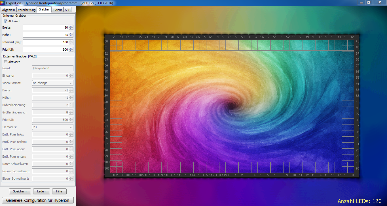387x206 pixels.
Task: Click Generiere Konfiguration für Hyperion
Action: (38, 200)
